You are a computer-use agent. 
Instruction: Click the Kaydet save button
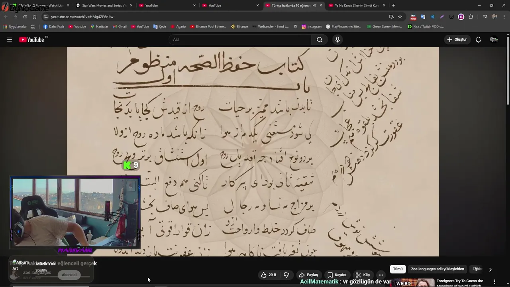(x=337, y=275)
